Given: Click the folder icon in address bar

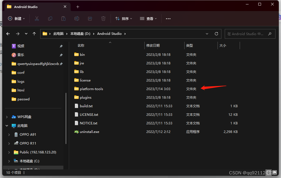Looking at the screenshot, I should point(45,34).
